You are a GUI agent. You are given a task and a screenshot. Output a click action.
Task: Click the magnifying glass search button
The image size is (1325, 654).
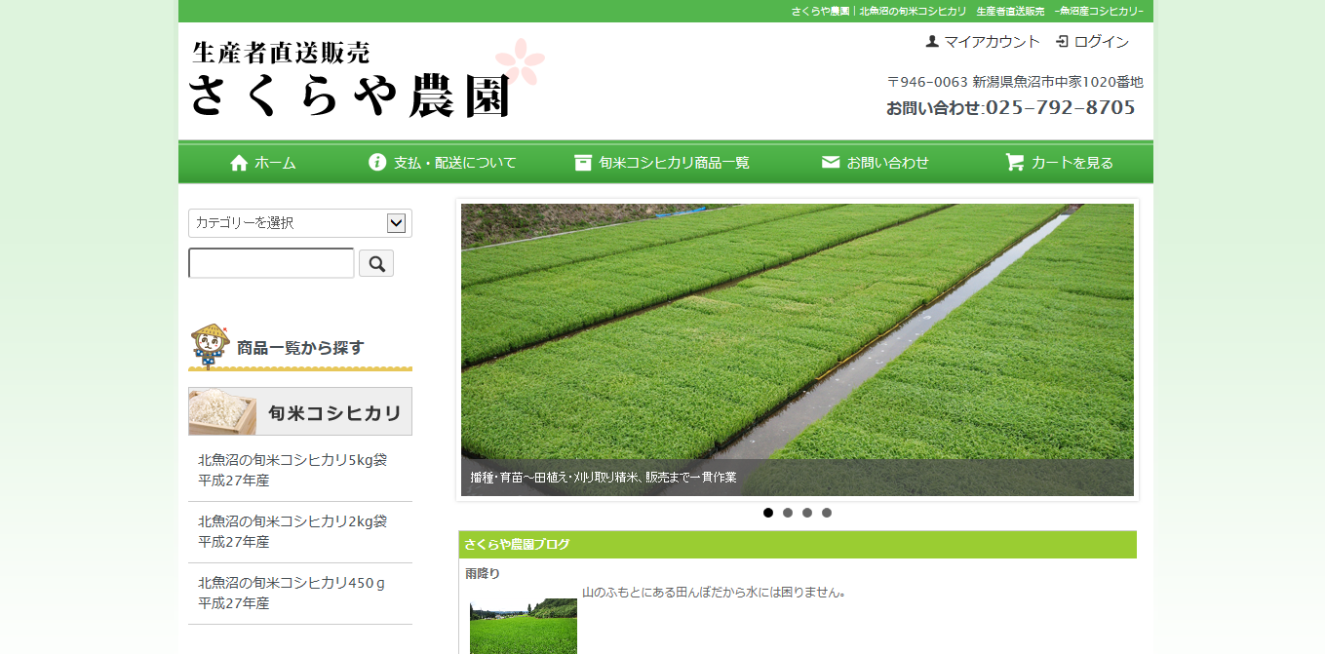(x=376, y=263)
